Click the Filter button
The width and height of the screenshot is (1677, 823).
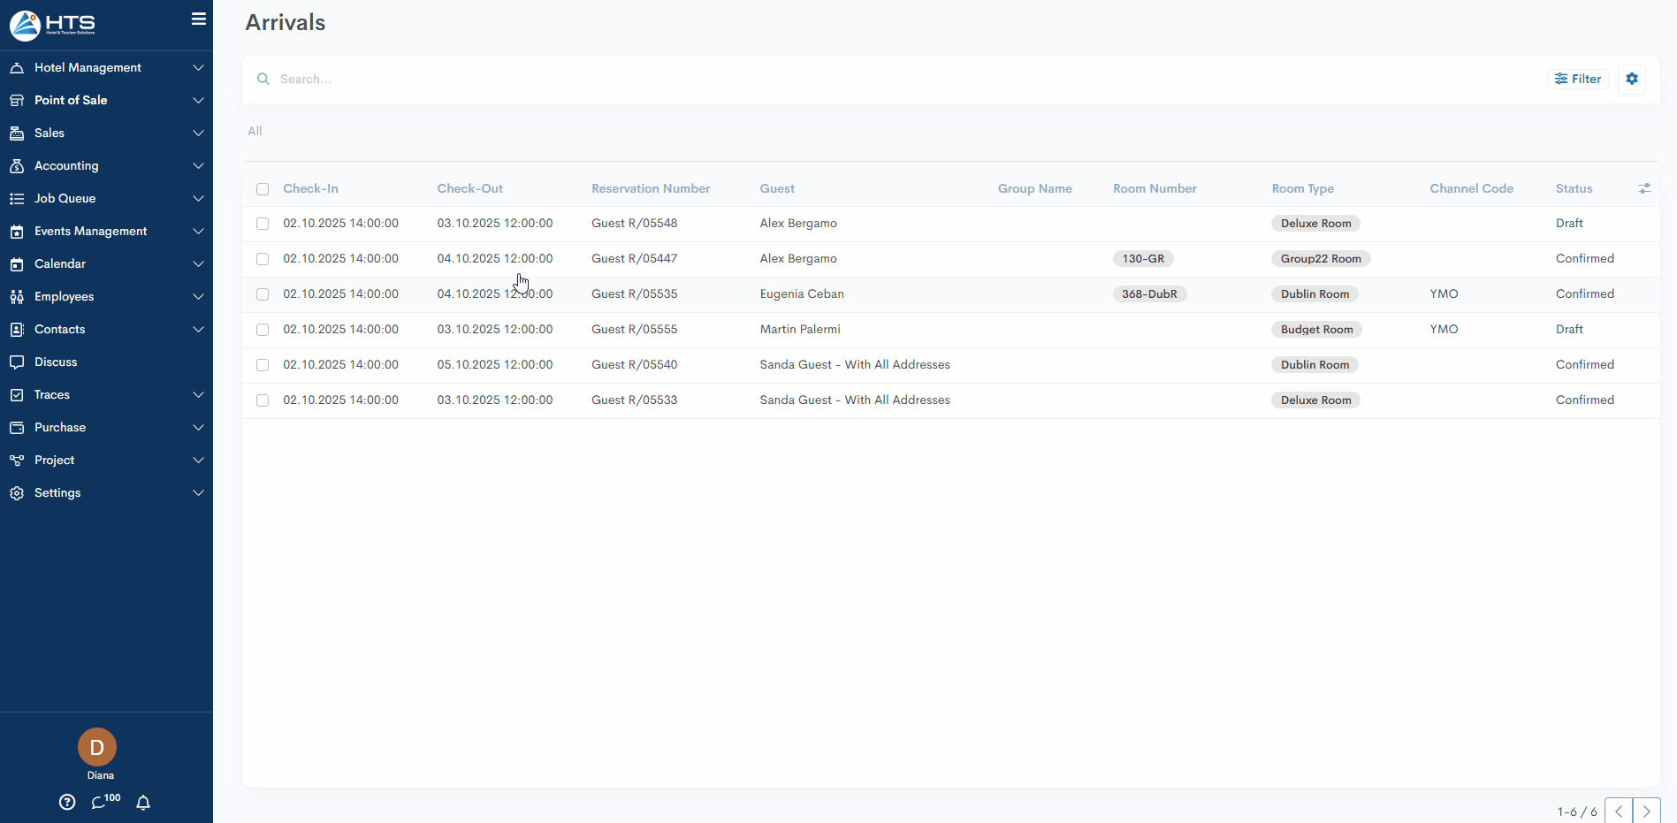click(x=1578, y=79)
